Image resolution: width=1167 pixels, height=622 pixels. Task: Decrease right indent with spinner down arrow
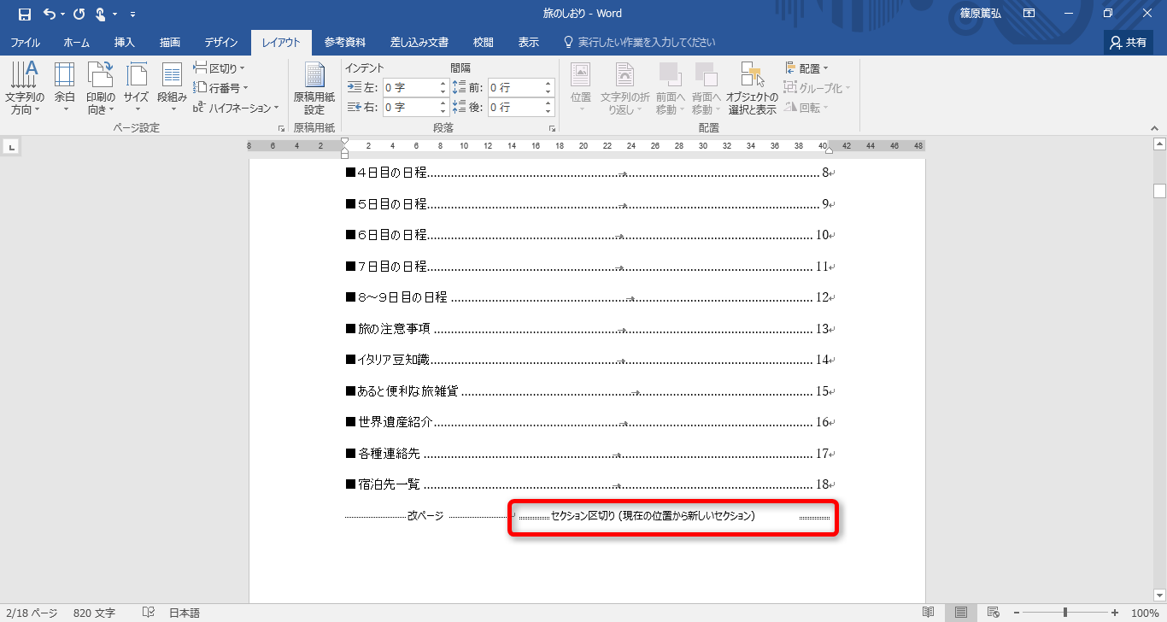pos(443,111)
